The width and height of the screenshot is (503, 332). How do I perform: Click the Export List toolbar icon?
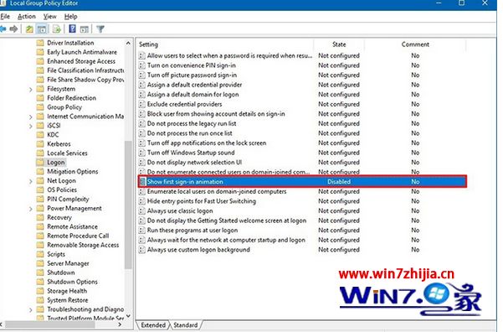tap(57, 29)
